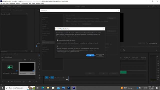The image size is (160, 90).
Task: Click Delete next to Remove Media Cache Files
Action: 86,24
